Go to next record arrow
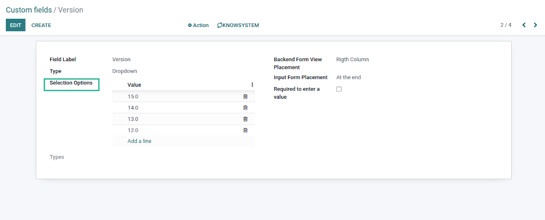Viewport: 545px width, 220px height. (535, 25)
